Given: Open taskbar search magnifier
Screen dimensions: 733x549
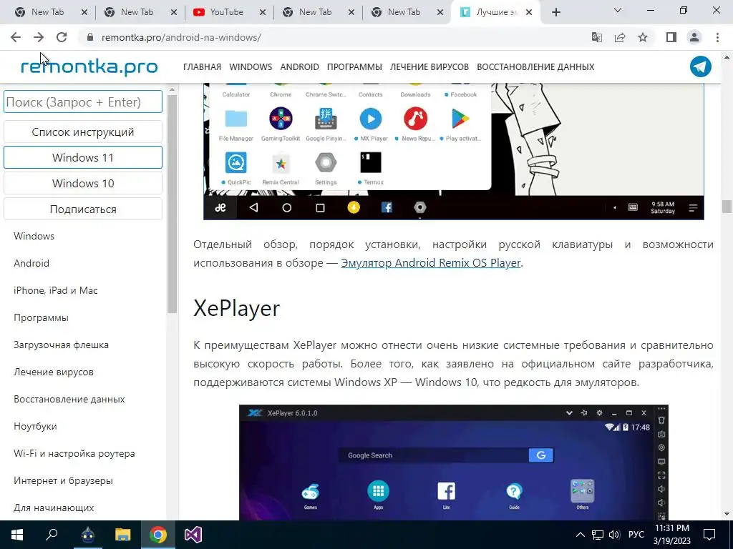Looking at the screenshot, I should [52, 535].
